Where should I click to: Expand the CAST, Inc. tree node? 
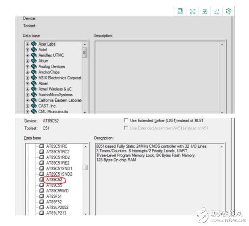pos(27,106)
